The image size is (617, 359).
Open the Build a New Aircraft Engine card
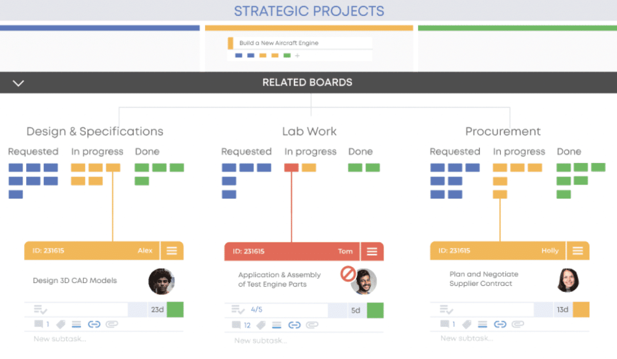click(x=279, y=43)
